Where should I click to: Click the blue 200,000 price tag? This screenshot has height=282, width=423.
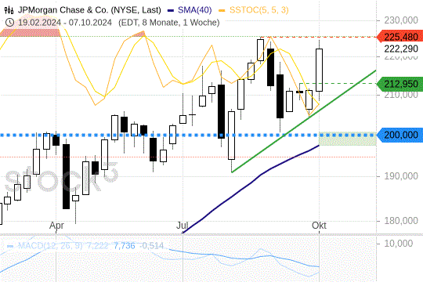[x=400, y=135]
